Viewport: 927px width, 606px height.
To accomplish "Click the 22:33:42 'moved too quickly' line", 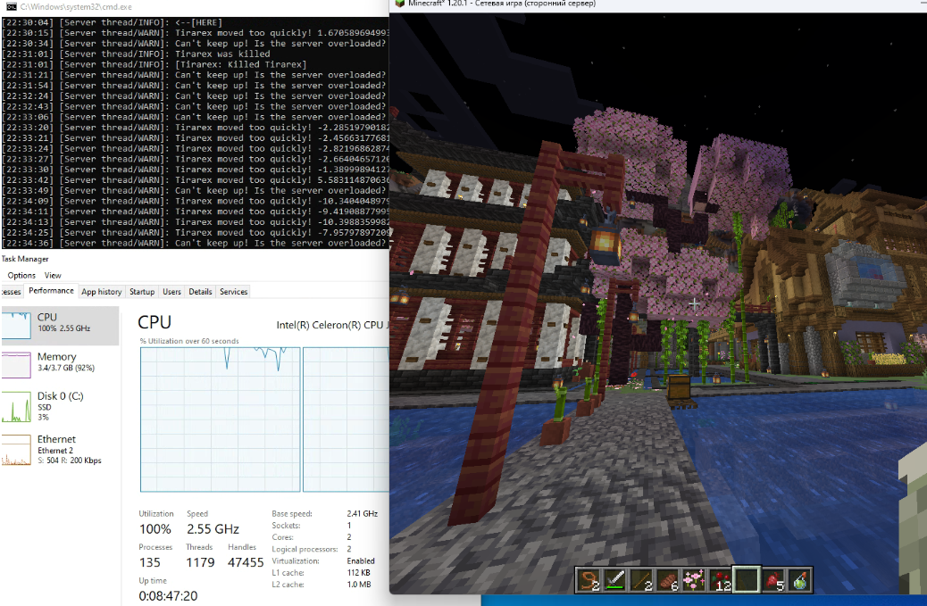I will [195, 180].
